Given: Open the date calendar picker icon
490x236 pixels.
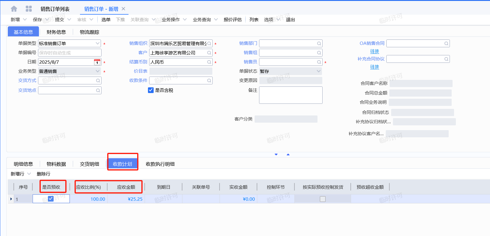Looking at the screenshot, I should [x=97, y=62].
